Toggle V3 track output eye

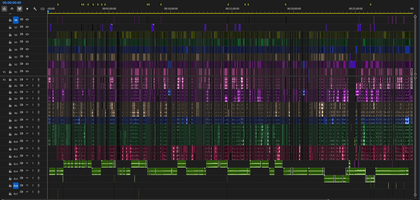(27, 57)
